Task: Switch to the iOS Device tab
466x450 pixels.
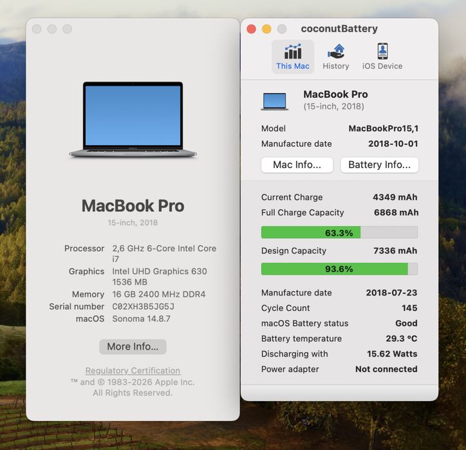Action: [x=382, y=57]
